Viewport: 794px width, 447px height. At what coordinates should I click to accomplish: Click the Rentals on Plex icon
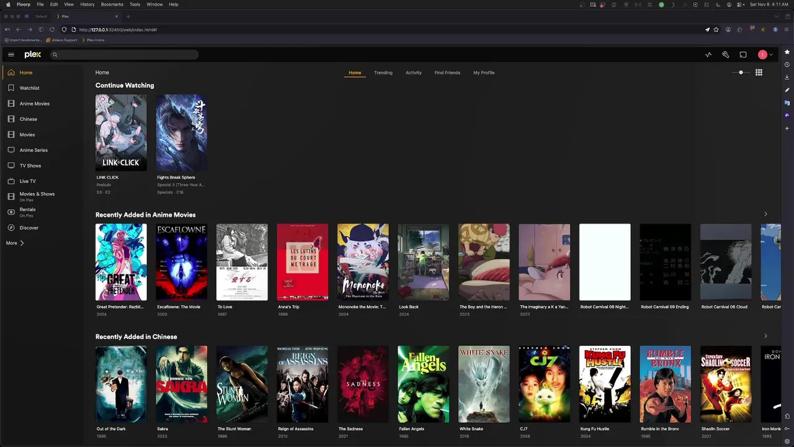click(x=11, y=212)
